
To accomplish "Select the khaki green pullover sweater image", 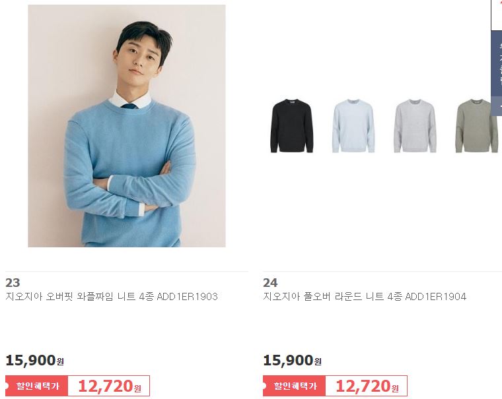I will point(477,126).
